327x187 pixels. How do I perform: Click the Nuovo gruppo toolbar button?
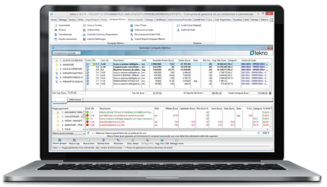pos(60,142)
